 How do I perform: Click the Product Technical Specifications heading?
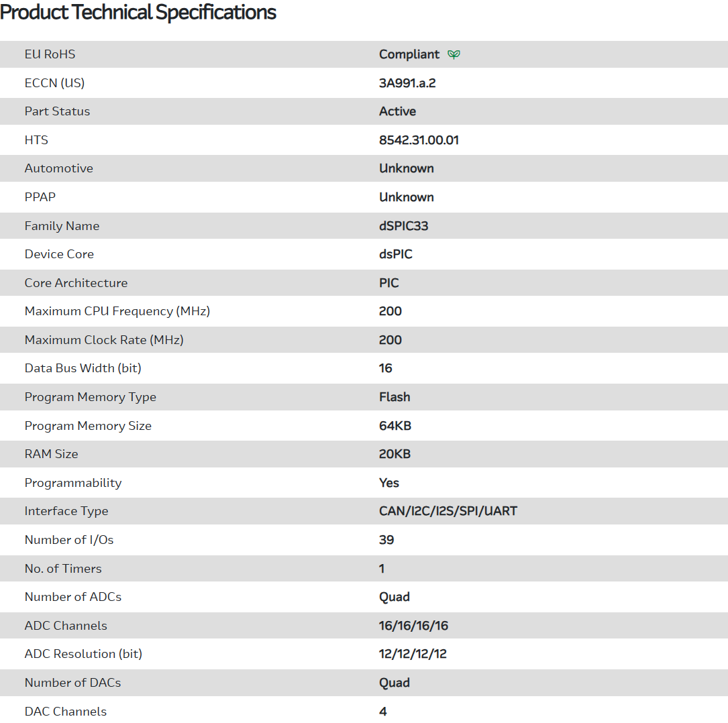[x=138, y=12]
